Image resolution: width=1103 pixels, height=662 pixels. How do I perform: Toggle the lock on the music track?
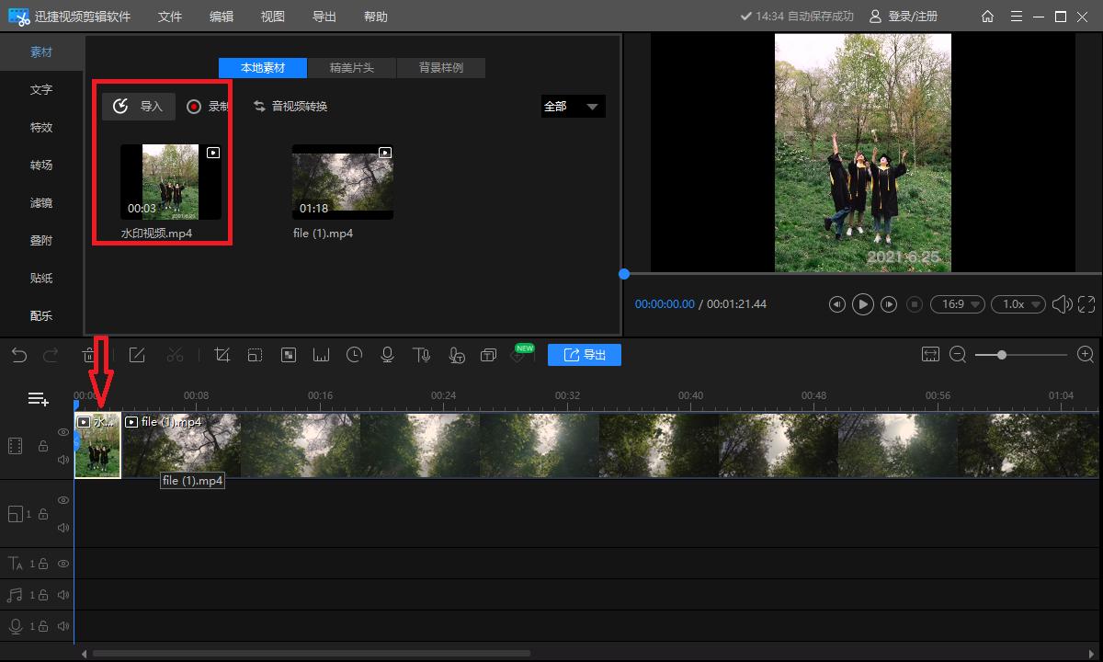[x=43, y=595]
